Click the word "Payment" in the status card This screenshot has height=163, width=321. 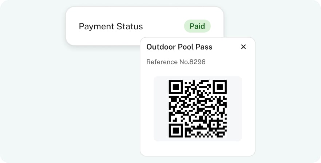[96, 26]
